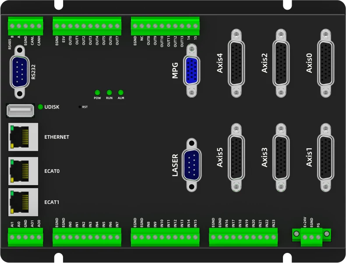Click the ECAT1 RJ45 port
346x263 pixels.
click(23, 202)
